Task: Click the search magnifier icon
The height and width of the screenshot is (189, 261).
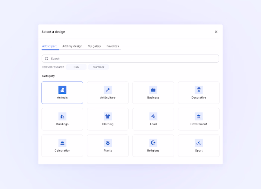Action: (47, 59)
